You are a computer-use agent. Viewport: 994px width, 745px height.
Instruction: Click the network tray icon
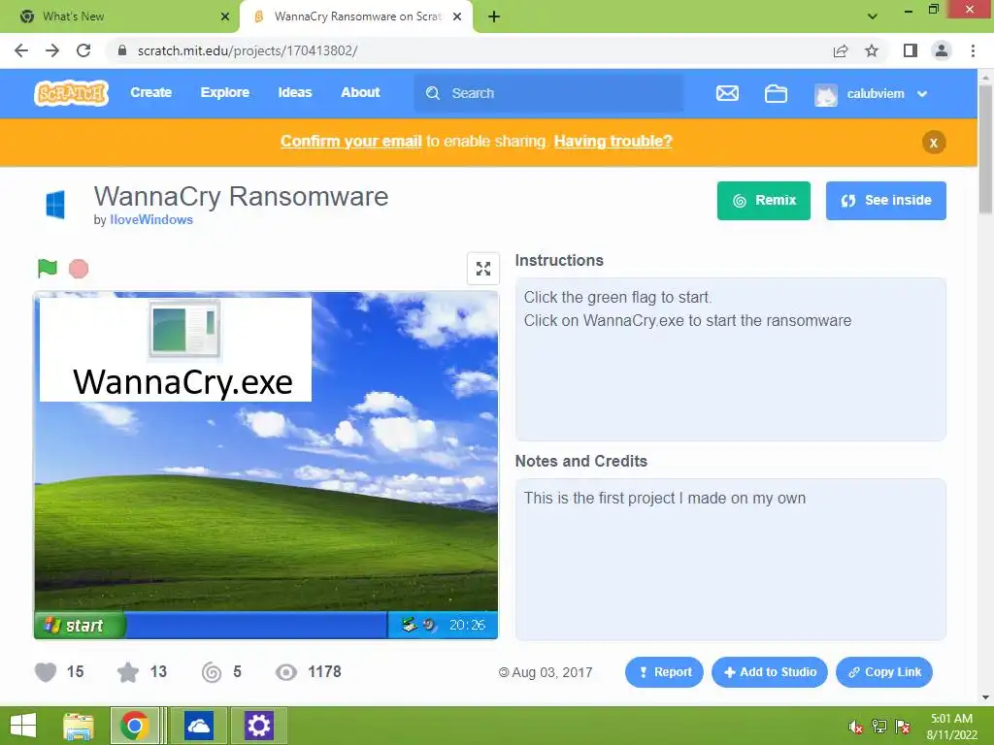[879, 727]
